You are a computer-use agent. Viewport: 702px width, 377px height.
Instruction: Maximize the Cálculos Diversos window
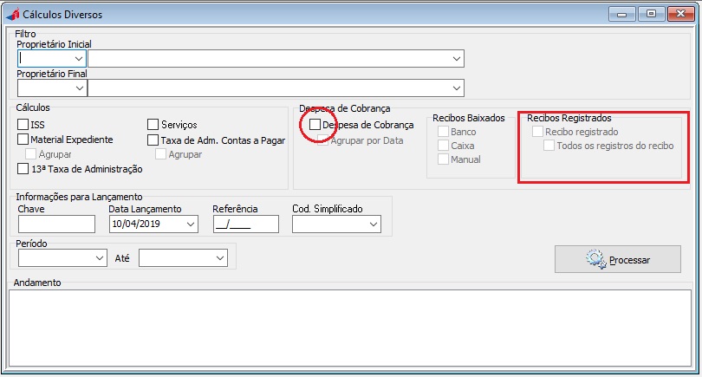coord(651,13)
